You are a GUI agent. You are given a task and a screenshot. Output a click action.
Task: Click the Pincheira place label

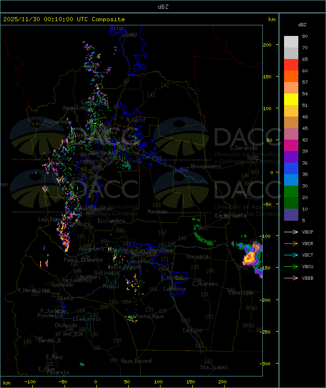pyautogui.click(x=50, y=316)
